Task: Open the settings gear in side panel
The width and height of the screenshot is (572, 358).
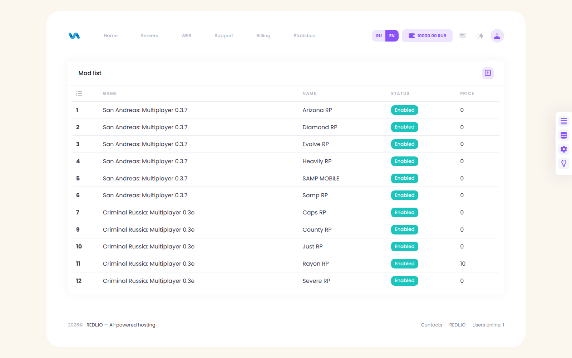Action: pos(564,149)
